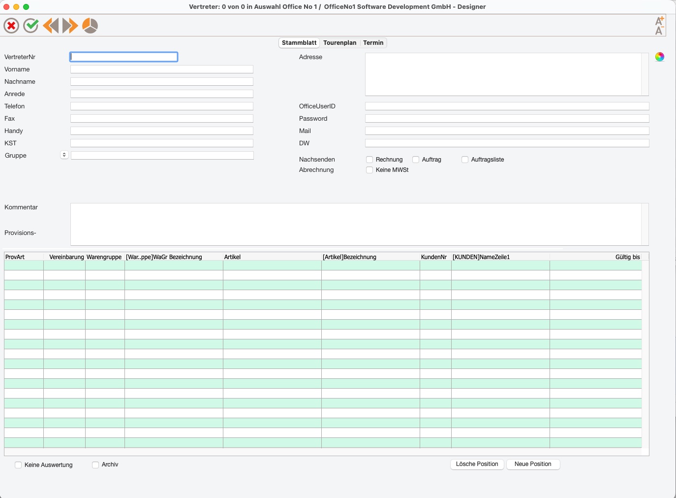Click the Neue Position button
This screenshot has height=498, width=676.
(533, 464)
